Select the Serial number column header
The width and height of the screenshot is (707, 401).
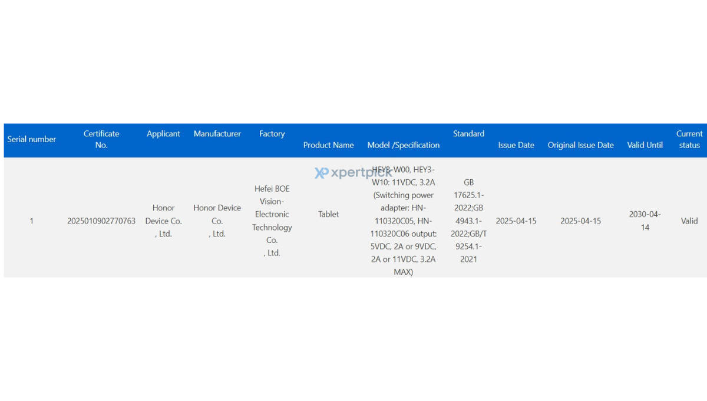32,139
